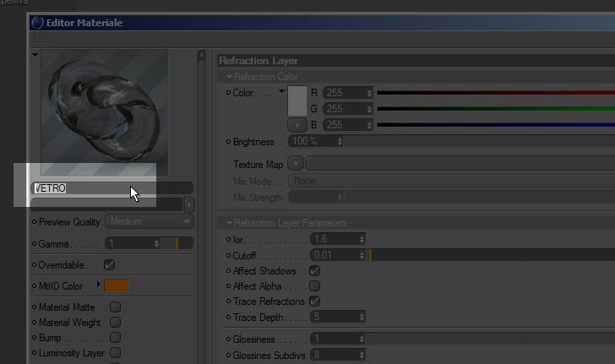The image size is (615, 364).
Task: Click small arrow button below color swatch
Action: (297, 125)
